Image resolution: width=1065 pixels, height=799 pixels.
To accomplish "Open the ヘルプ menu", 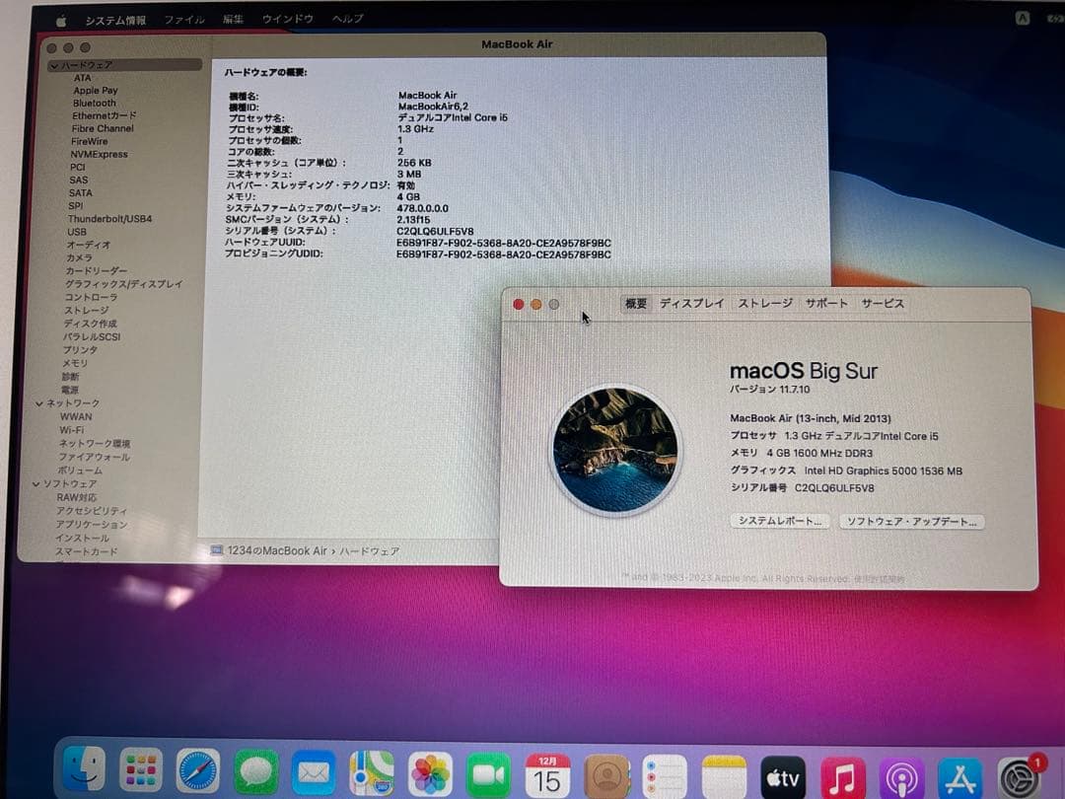I will pos(346,18).
